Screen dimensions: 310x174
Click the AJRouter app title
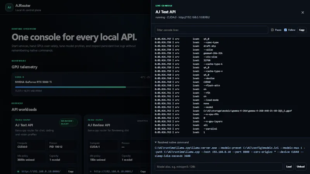[23, 5]
